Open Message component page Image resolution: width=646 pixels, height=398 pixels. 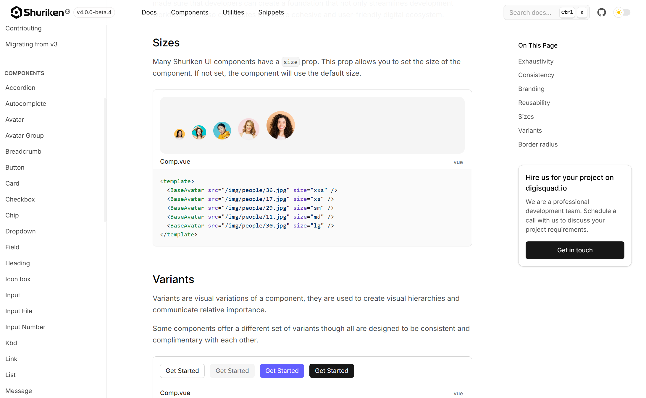(19, 391)
